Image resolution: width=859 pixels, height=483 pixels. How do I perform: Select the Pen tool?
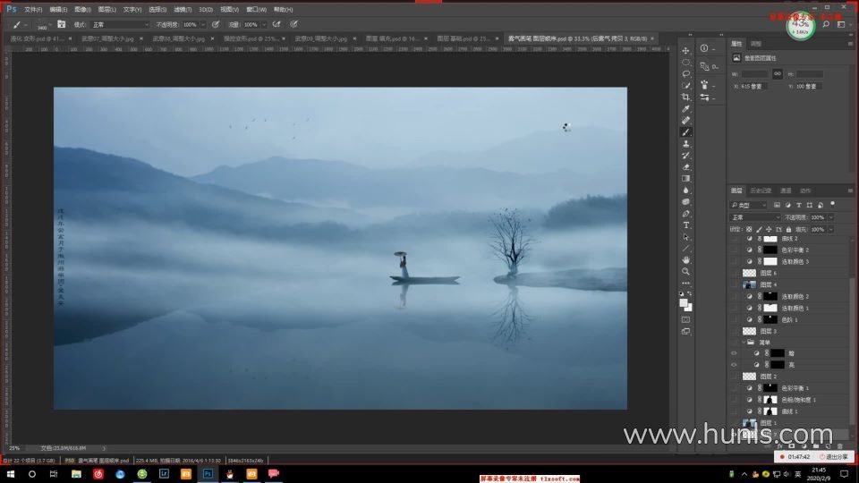[x=686, y=214]
